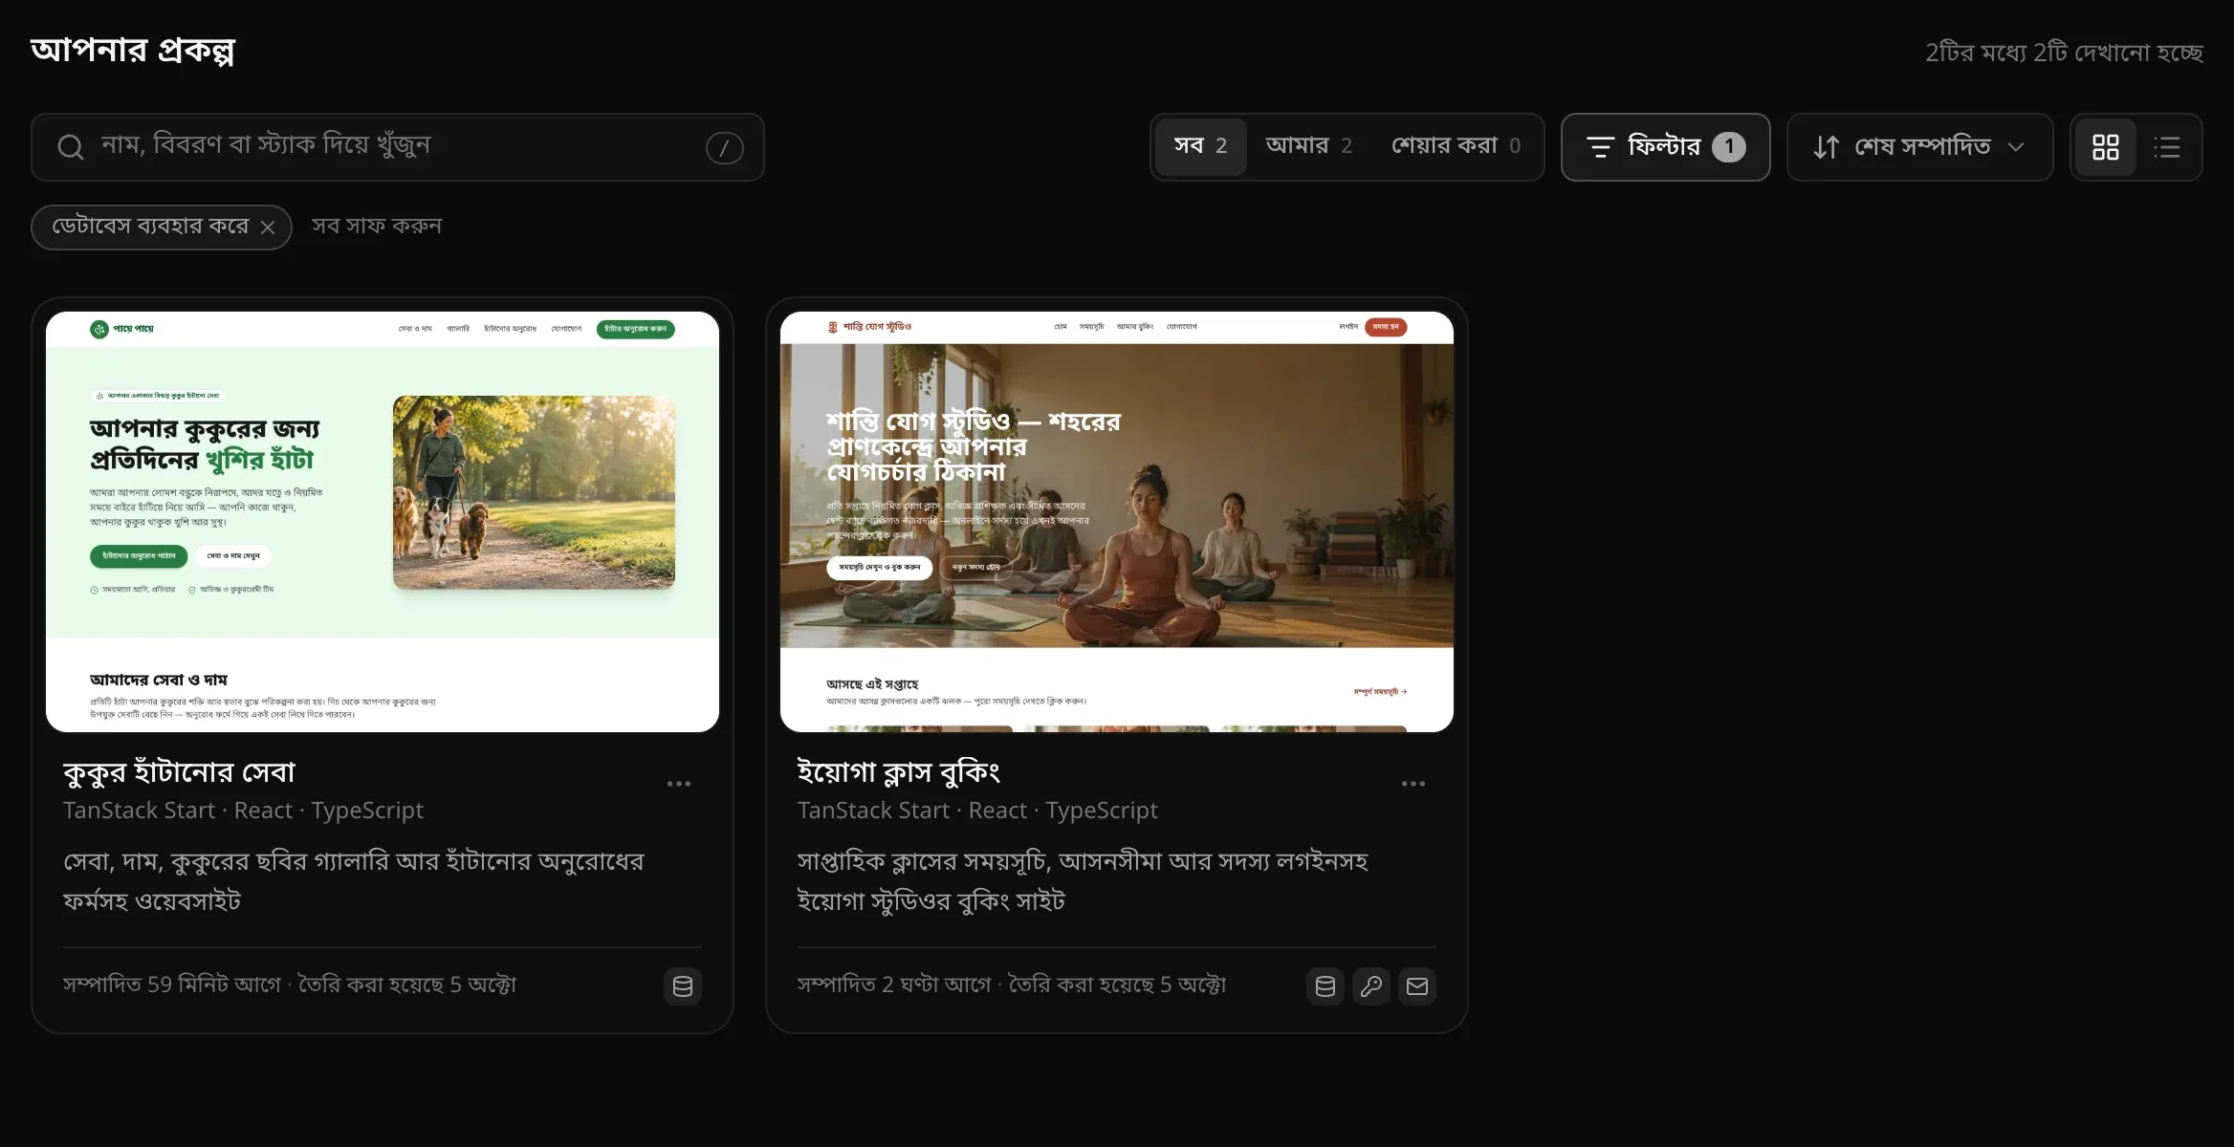Click the email icon on ইয়োগা card
The height and width of the screenshot is (1147, 2234).
1417,986
